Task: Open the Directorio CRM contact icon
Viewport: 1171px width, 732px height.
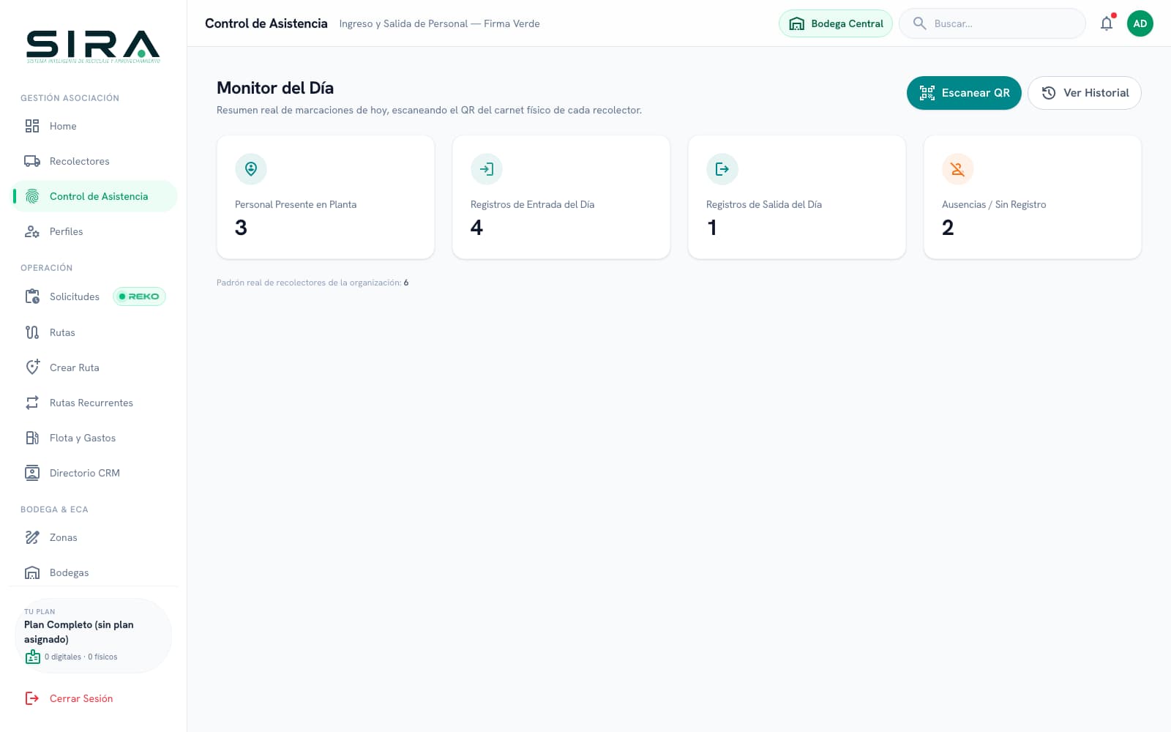Action: (x=32, y=473)
